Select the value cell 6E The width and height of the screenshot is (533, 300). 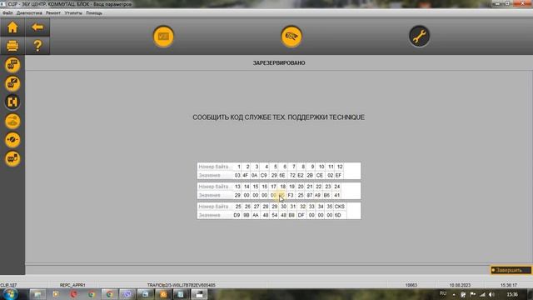pos(282,176)
